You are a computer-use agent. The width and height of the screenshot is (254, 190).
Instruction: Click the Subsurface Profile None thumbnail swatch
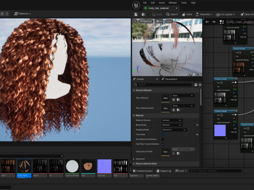[x=166, y=151]
